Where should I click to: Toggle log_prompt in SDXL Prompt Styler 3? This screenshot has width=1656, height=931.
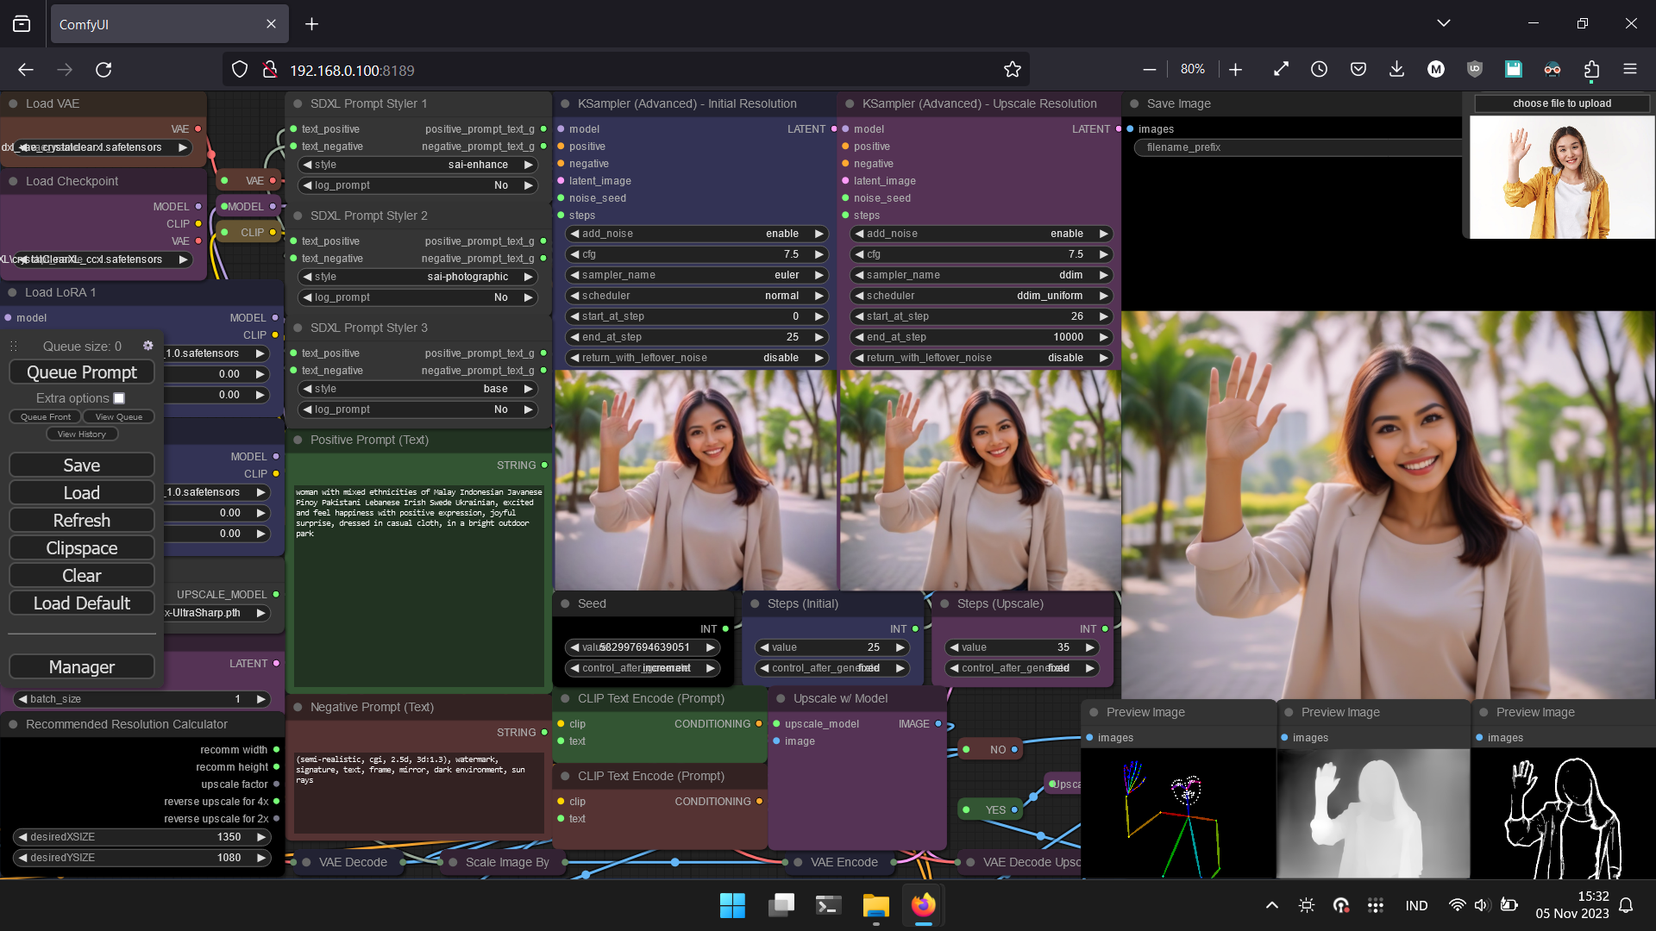(417, 409)
